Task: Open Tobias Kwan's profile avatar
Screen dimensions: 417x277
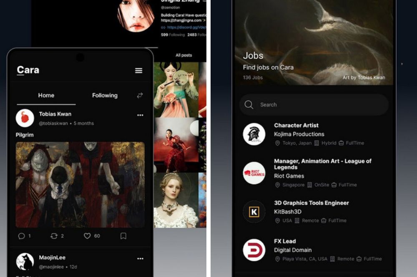Action: click(x=25, y=118)
